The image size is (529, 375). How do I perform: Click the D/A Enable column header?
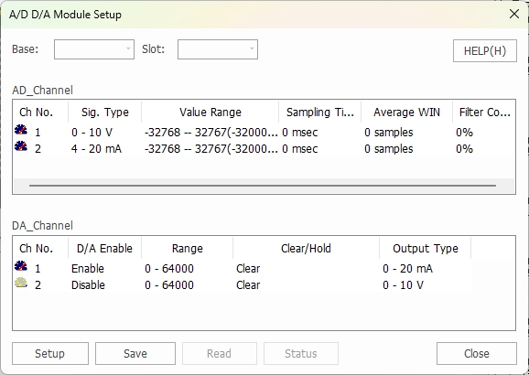(x=105, y=248)
